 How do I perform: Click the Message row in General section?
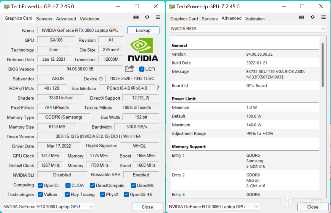(245, 74)
